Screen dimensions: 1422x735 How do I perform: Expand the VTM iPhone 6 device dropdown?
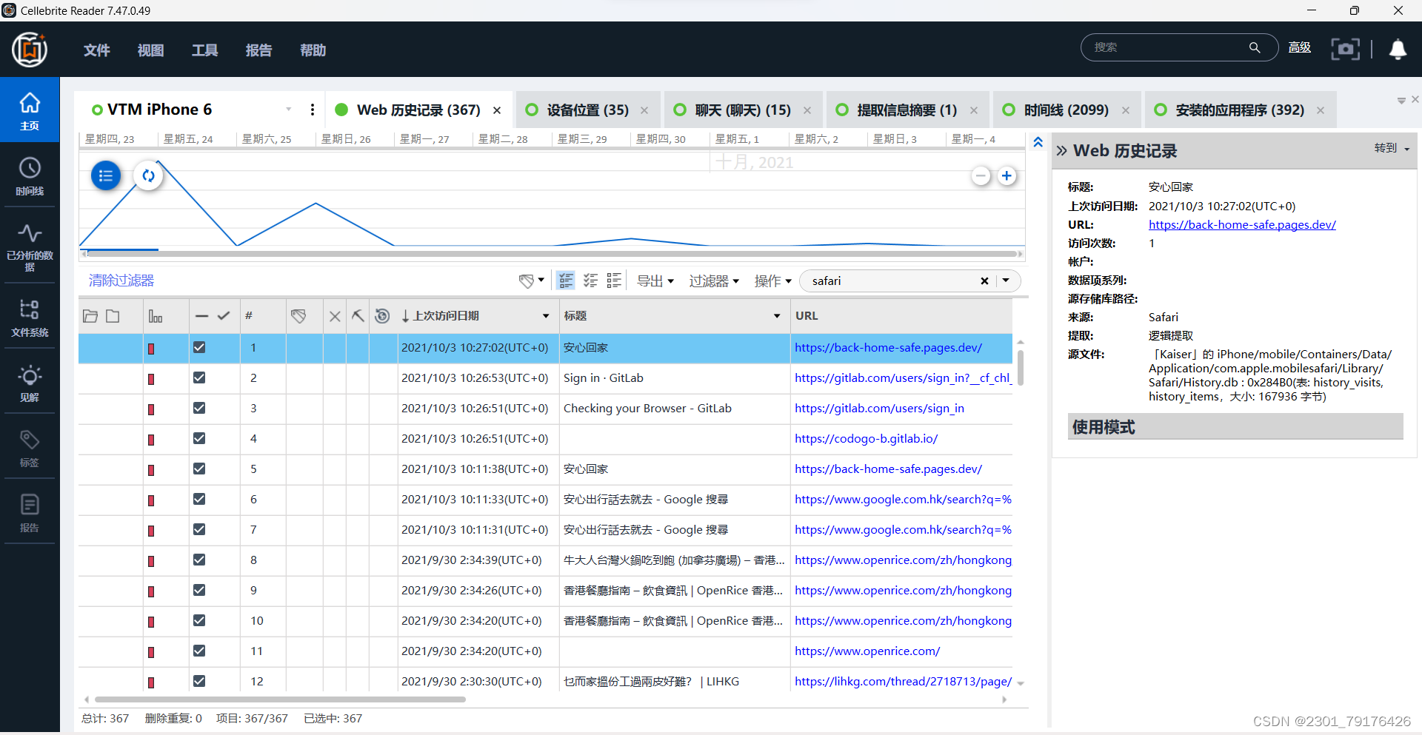point(289,110)
